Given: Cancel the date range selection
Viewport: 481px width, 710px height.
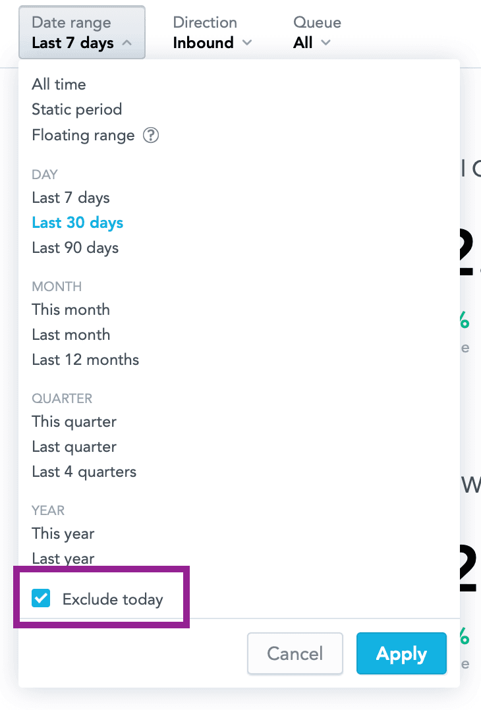Looking at the screenshot, I should coord(295,653).
